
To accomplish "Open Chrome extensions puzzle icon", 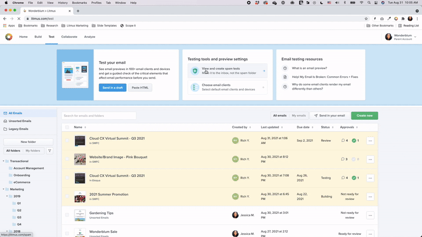I will click(x=403, y=18).
